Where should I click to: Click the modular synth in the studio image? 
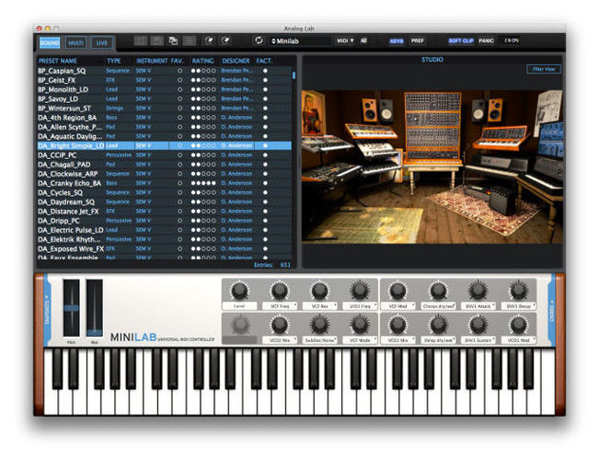pyautogui.click(x=432, y=126)
